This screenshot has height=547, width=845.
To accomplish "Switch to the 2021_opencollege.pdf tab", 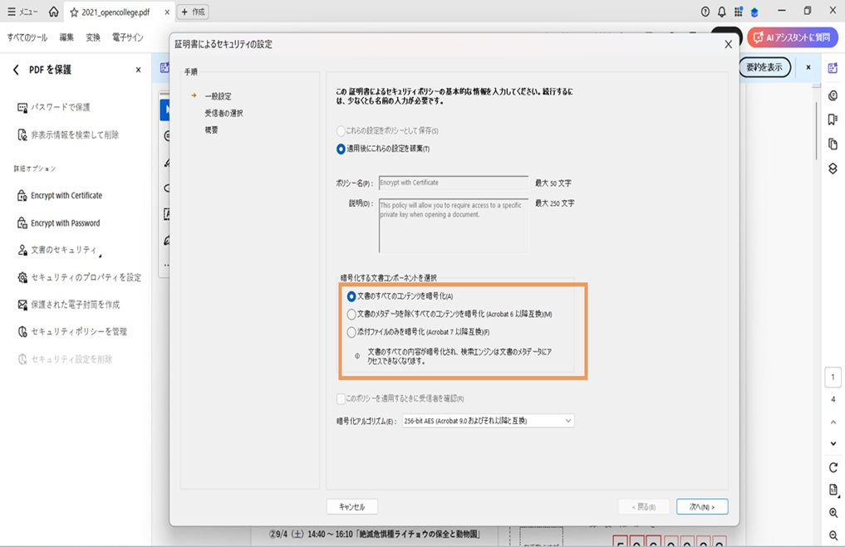I will (x=115, y=12).
